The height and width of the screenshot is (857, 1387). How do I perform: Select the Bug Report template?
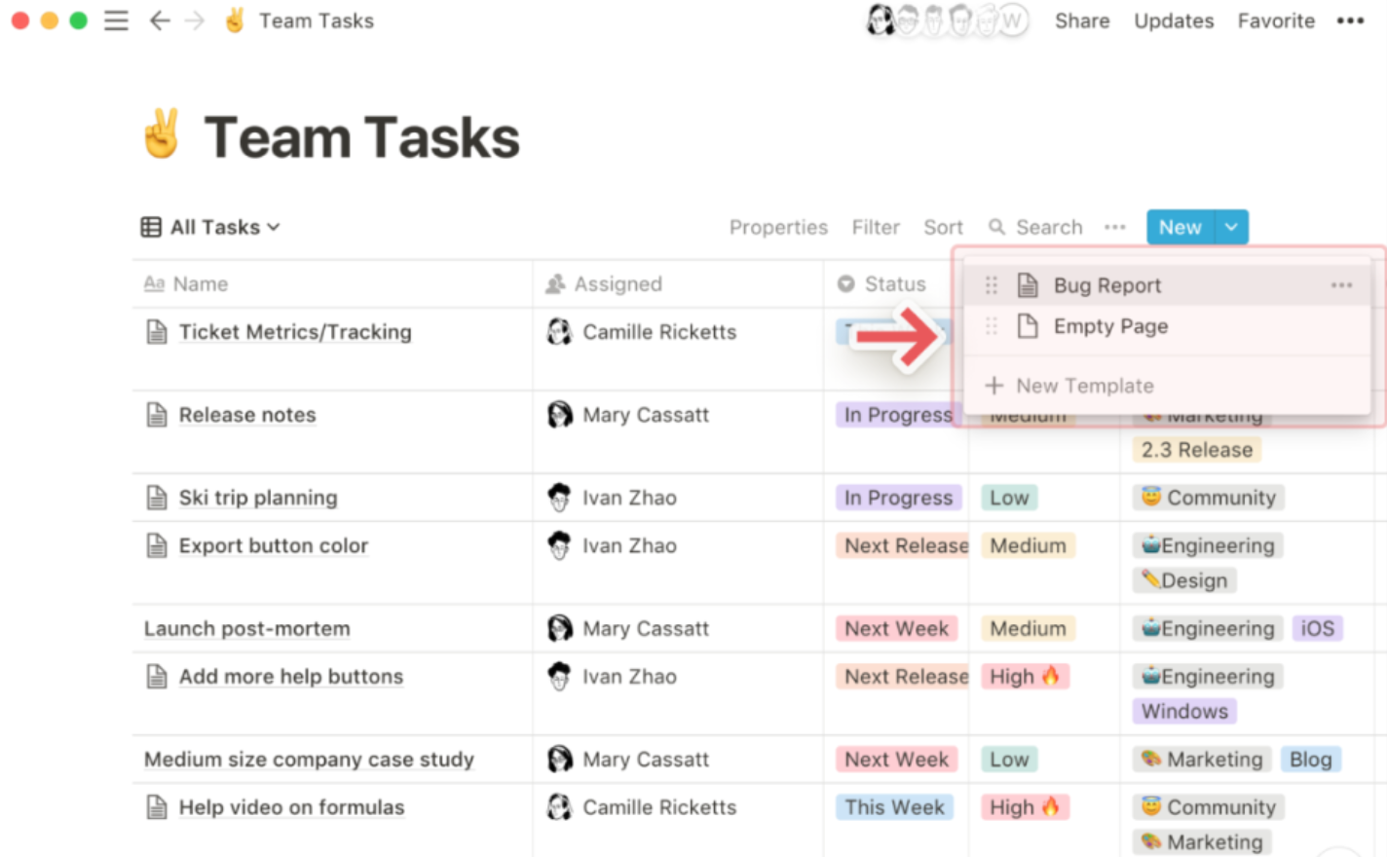tap(1107, 285)
